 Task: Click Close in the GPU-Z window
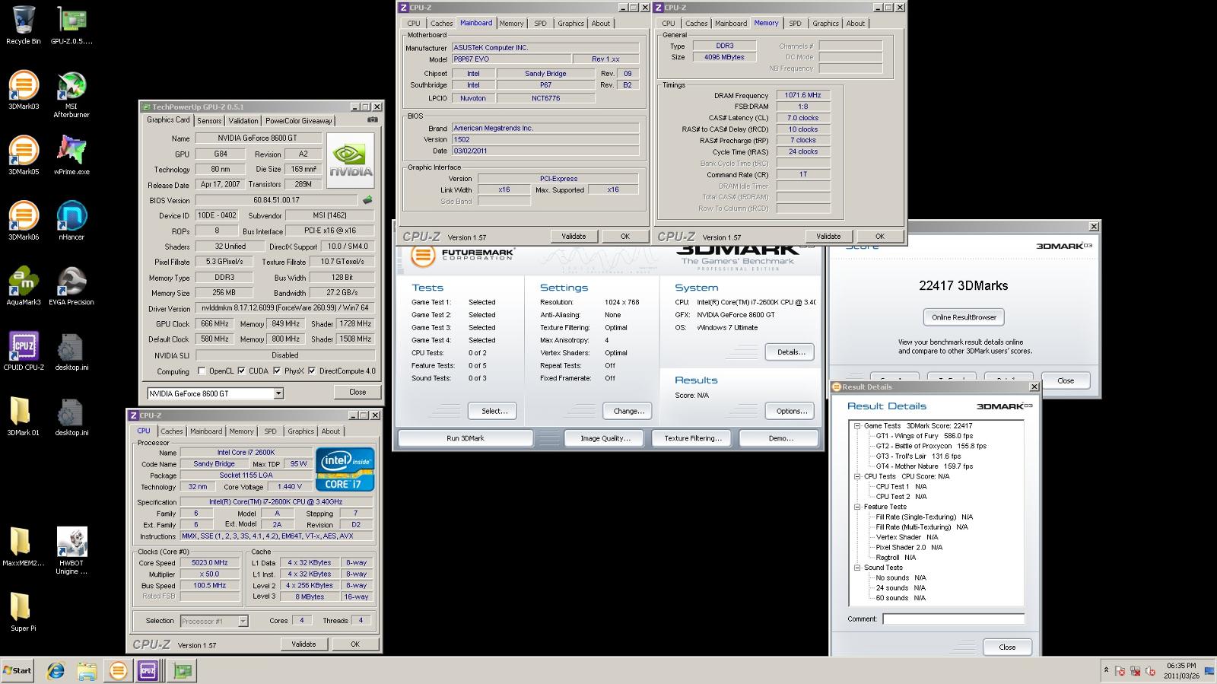tap(357, 392)
